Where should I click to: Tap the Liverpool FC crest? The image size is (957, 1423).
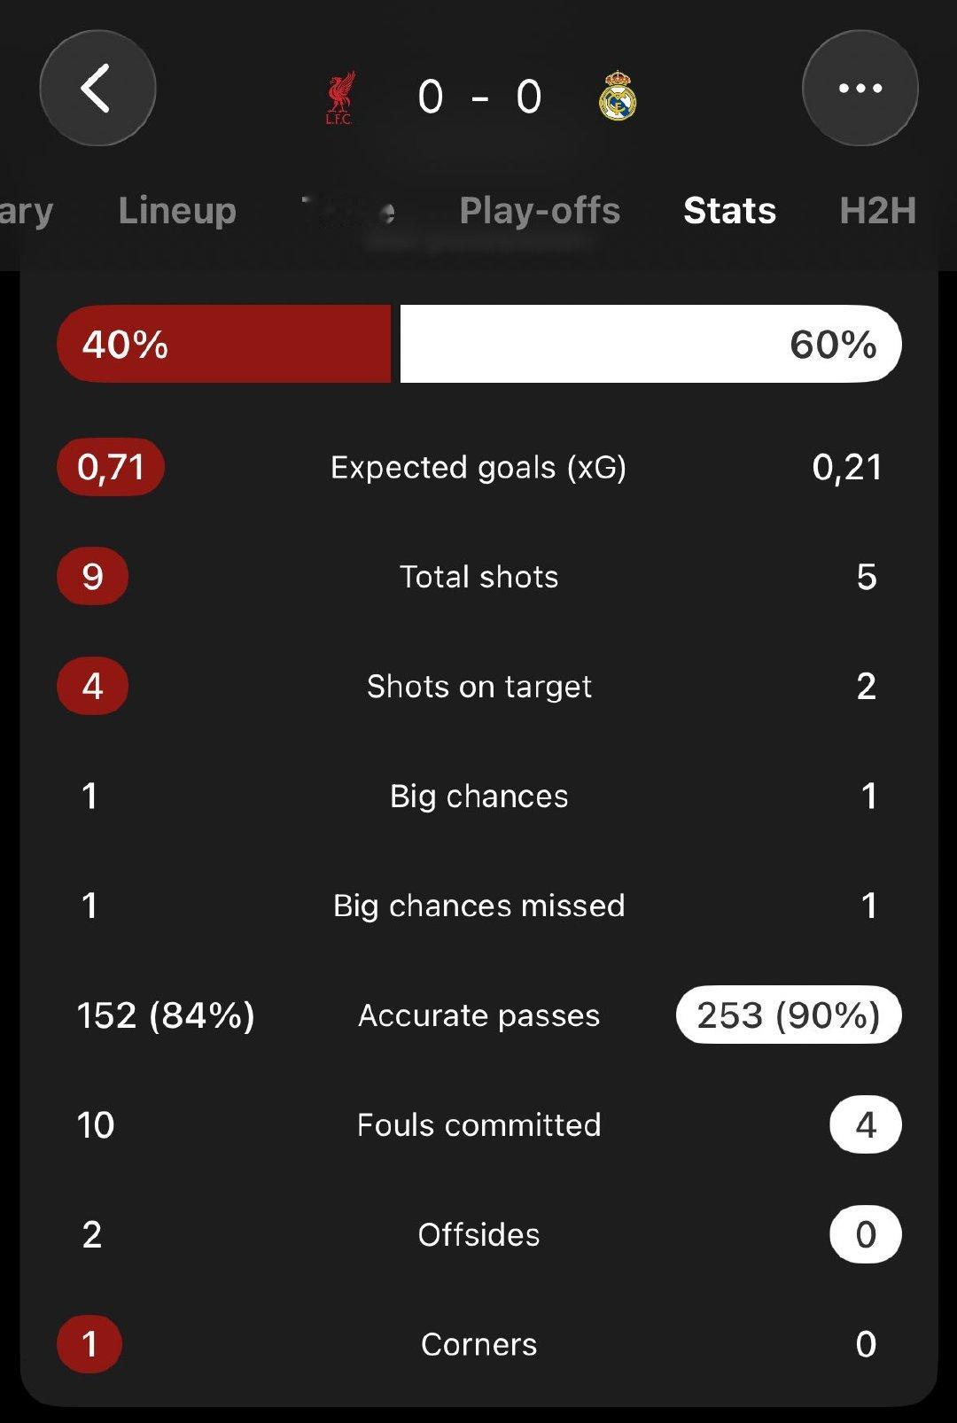[339, 97]
